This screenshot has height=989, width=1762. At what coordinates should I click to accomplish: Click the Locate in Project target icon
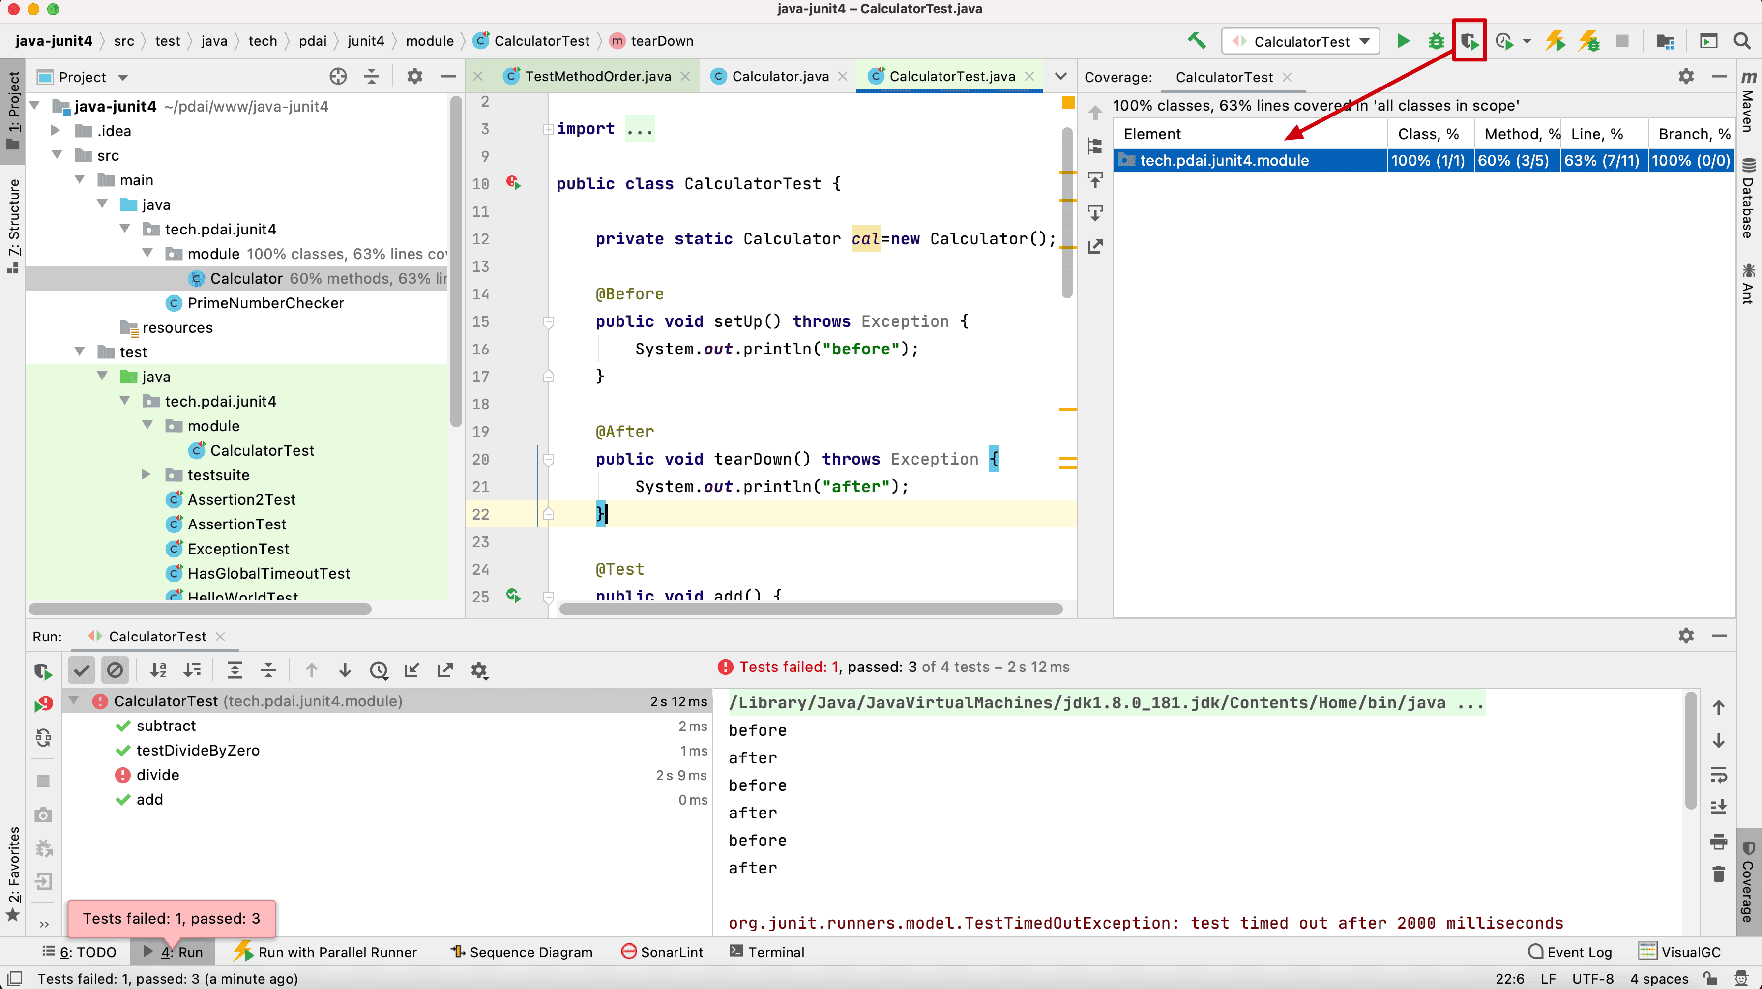(338, 77)
